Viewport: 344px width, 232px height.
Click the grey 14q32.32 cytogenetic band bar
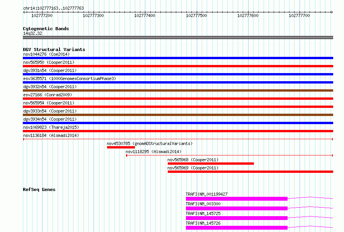point(178,38)
